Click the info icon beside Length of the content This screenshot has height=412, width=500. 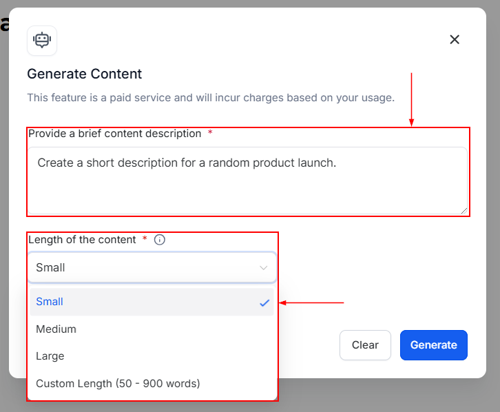pyautogui.click(x=160, y=240)
